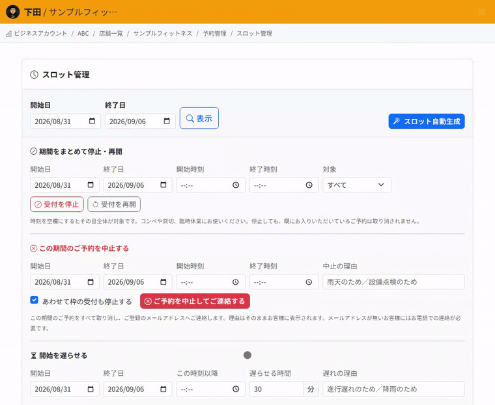Open clock picker for 中止 section 終了時刻
The height and width of the screenshot is (405, 495).
point(309,282)
